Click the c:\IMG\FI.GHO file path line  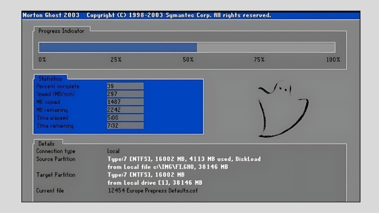(x=168, y=167)
